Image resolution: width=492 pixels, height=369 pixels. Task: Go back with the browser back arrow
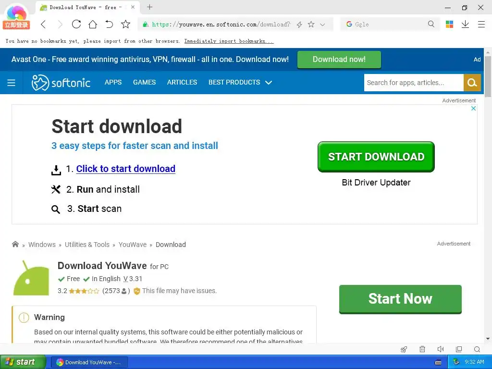43,24
